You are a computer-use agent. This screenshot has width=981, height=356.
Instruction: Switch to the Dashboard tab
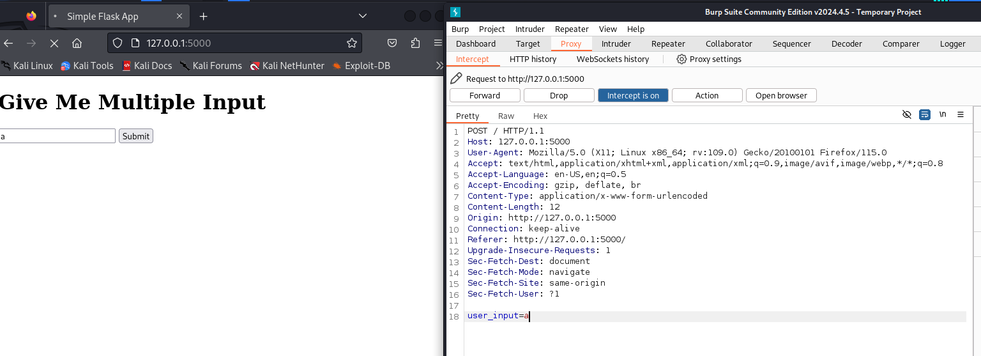[476, 43]
